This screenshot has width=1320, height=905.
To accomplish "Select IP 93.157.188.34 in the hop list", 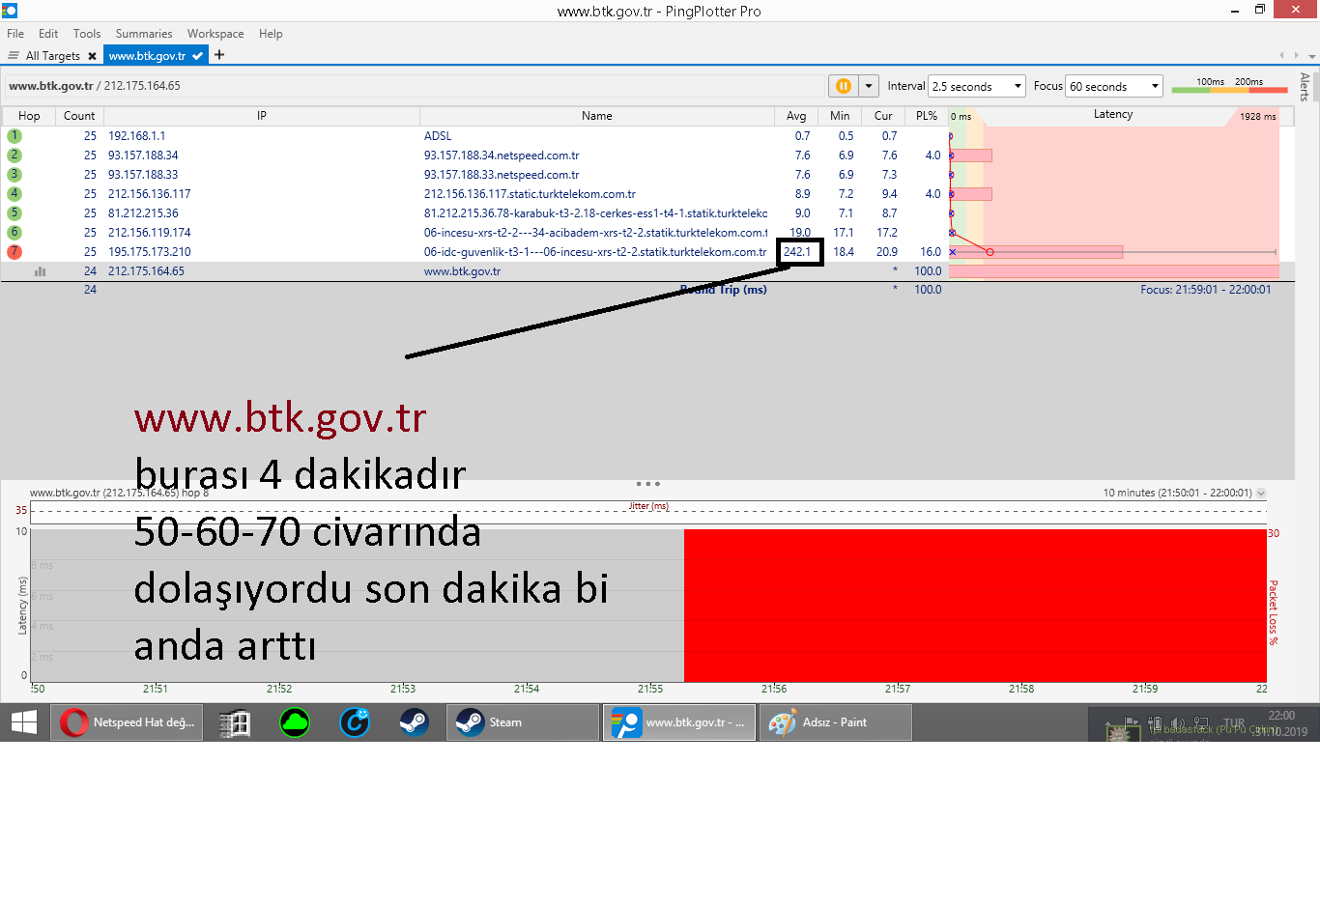I will click(x=143, y=156).
